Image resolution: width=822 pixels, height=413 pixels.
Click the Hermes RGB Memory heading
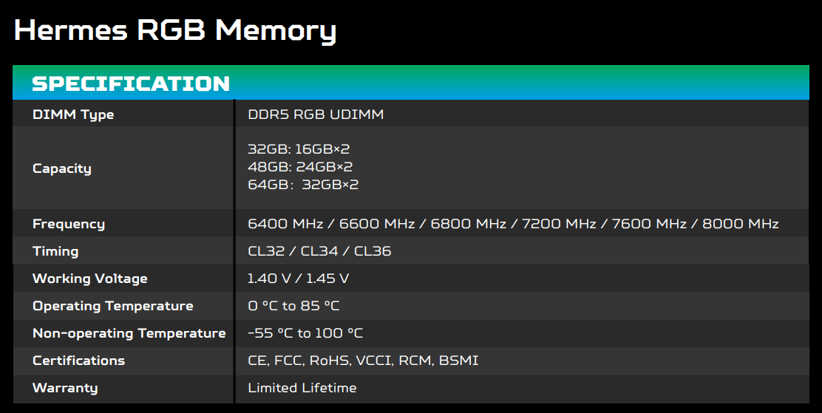[x=175, y=30]
